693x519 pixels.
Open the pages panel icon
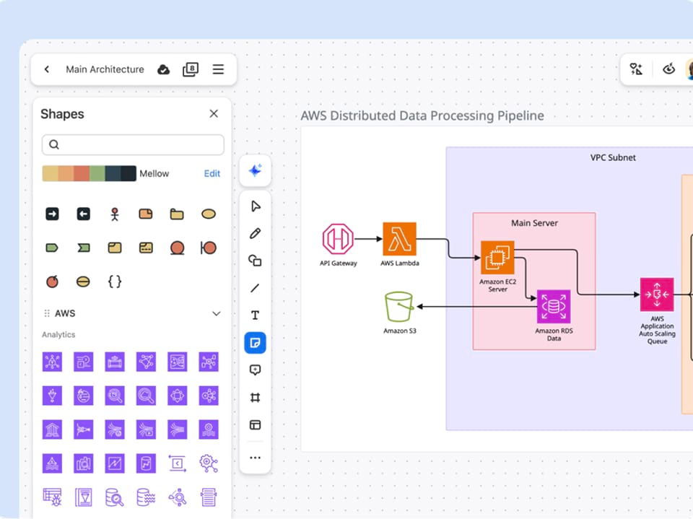pos(190,69)
